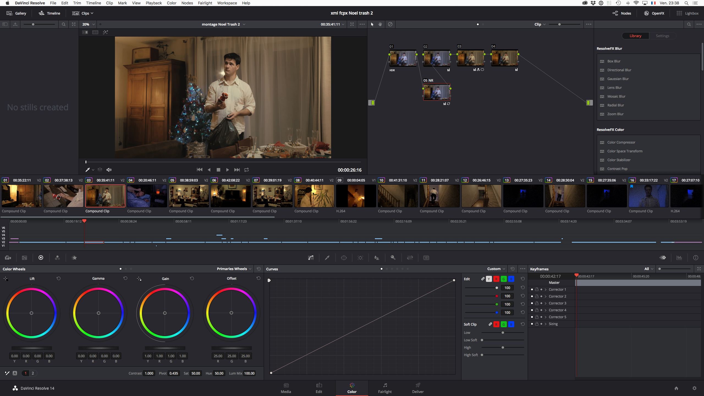The image size is (704, 396).
Task: Open the Clips dropdown
Action: coord(83,13)
